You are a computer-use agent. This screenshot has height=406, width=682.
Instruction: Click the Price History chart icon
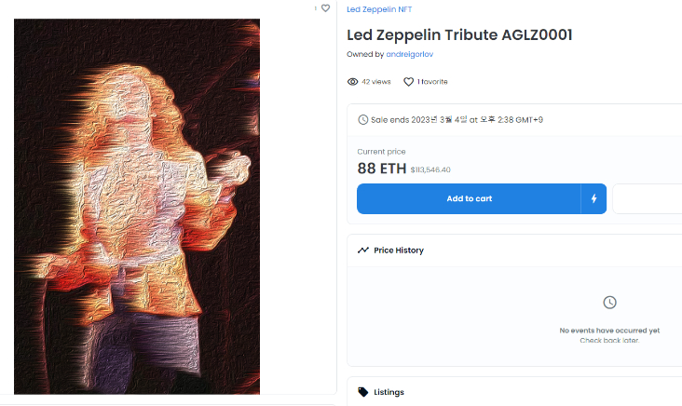[362, 250]
